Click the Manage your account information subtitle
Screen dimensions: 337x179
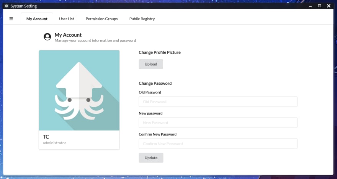click(95, 40)
